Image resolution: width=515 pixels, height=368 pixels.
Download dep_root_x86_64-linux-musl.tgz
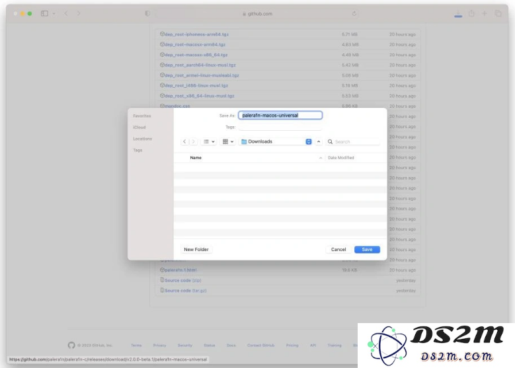coord(200,96)
